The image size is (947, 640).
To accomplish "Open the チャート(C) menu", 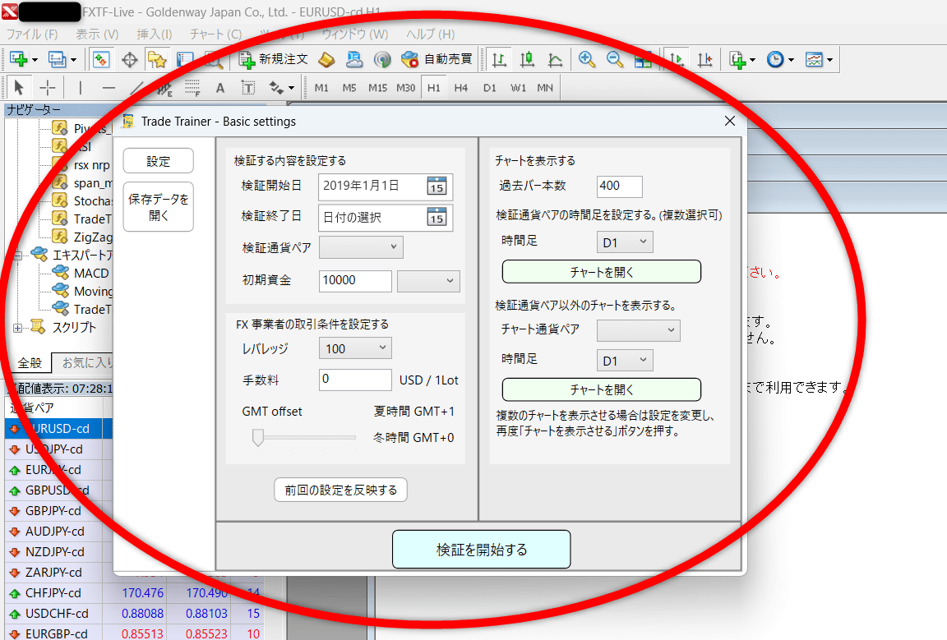I will 215,35.
